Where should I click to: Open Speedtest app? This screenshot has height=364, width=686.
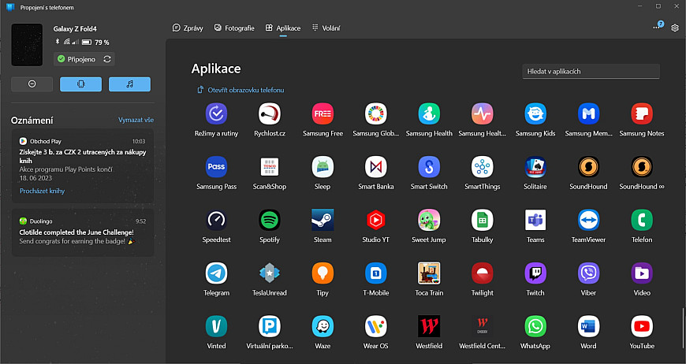(x=216, y=221)
